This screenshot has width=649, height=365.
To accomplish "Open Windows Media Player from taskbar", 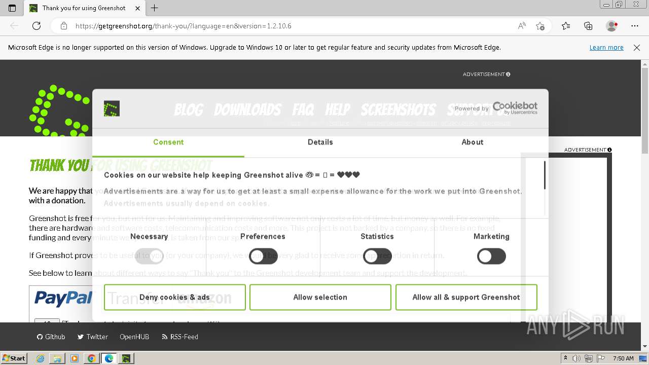I will tap(75, 358).
